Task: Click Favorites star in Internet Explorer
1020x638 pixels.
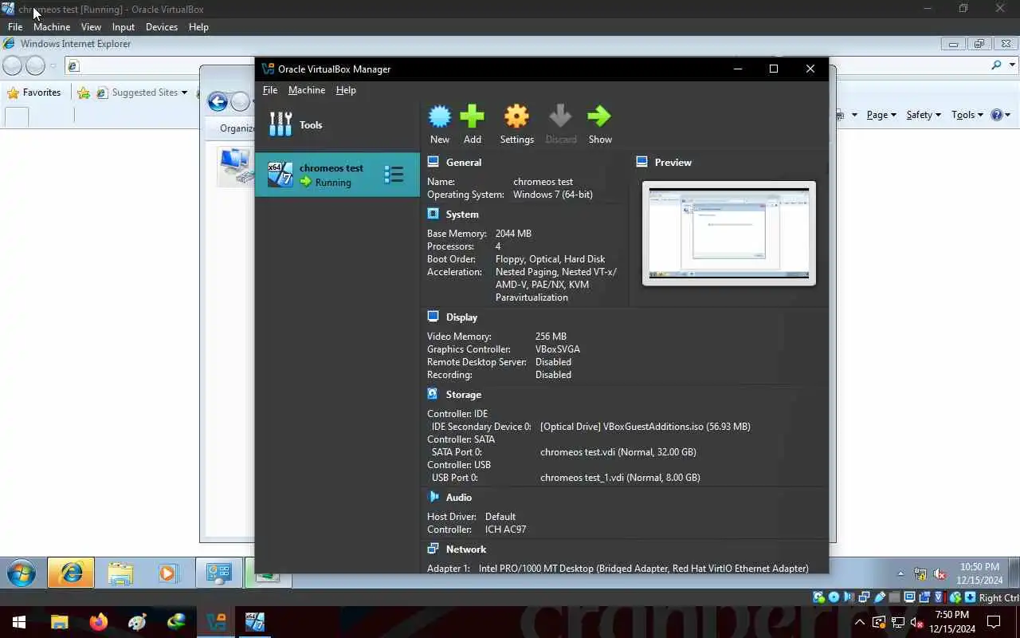Action: [33, 93]
